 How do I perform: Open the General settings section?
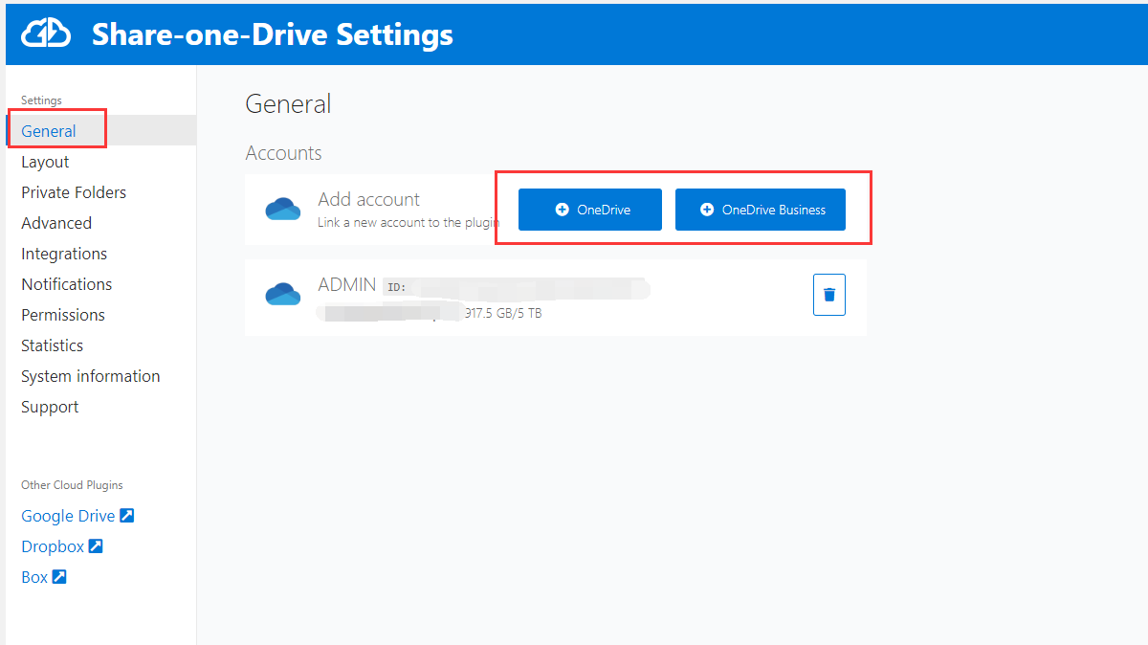49,131
